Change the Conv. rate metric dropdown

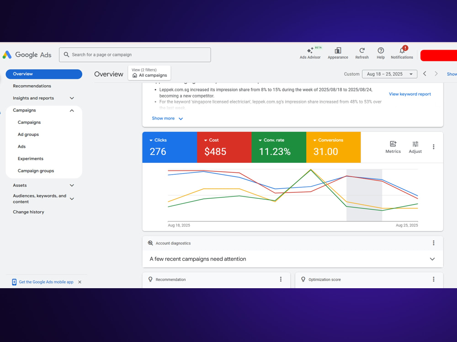pyautogui.click(x=271, y=140)
